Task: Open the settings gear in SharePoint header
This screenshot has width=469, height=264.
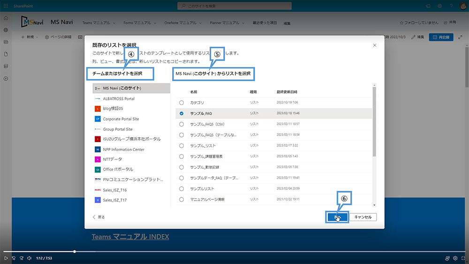Action: coord(440,6)
